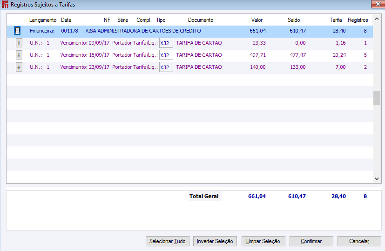Screen dimensions: 385x251
Task: Click the application icon in title bar
Action: point(5,4)
